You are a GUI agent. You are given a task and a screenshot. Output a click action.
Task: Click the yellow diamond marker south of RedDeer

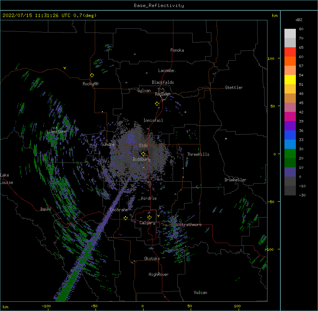157,104
